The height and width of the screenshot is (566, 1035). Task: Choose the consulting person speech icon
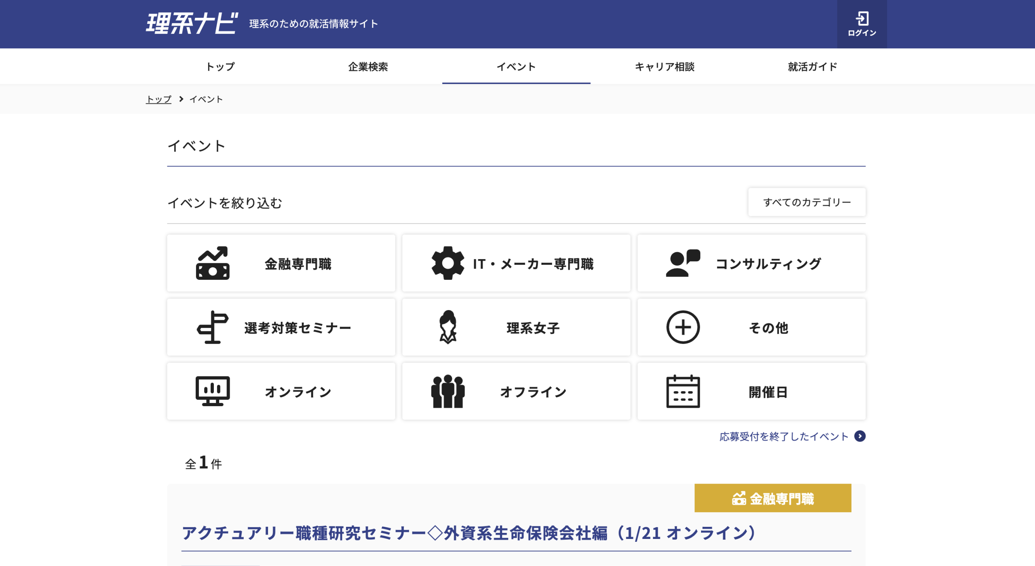tap(683, 263)
